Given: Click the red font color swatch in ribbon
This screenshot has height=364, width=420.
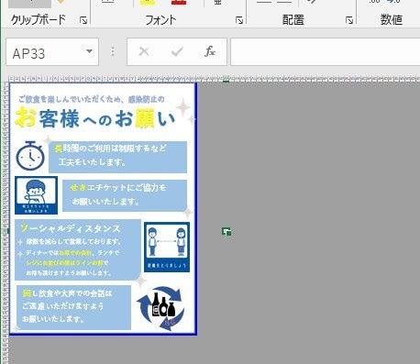Looking at the screenshot, I should click(x=179, y=3).
